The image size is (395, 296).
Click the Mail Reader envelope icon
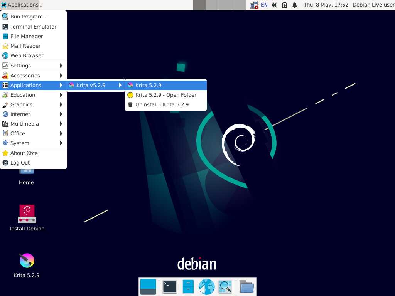click(x=5, y=46)
